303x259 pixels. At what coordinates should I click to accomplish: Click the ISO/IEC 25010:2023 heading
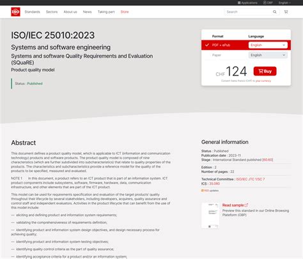point(53,35)
